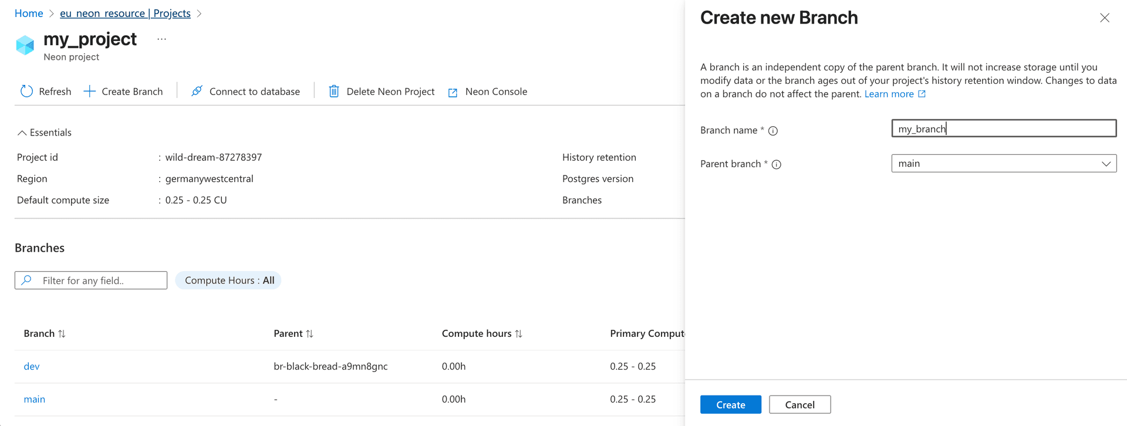This screenshot has height=426, width=1127.
Task: Close the Create new Branch panel
Action: [1104, 18]
